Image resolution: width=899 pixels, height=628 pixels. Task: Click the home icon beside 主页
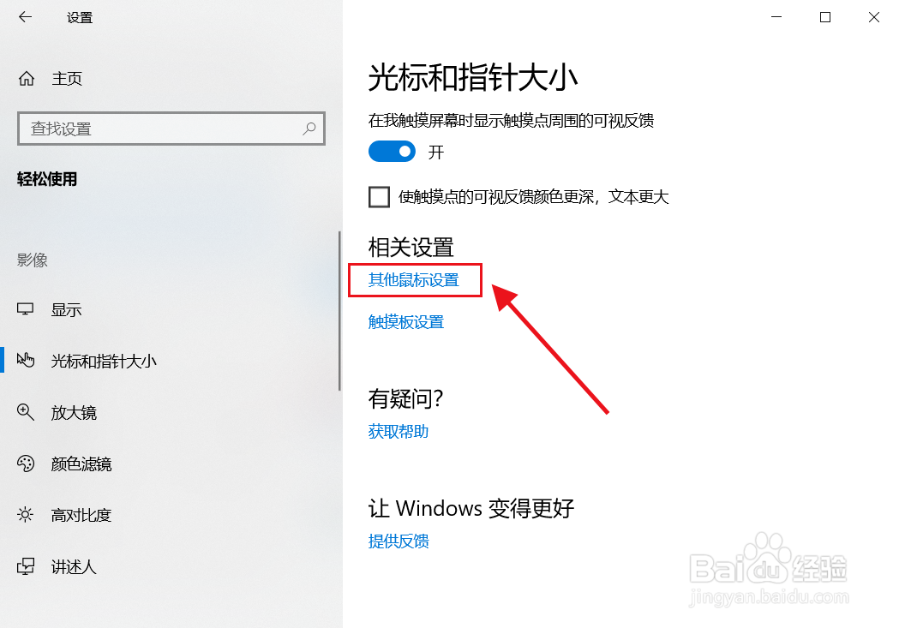point(27,79)
